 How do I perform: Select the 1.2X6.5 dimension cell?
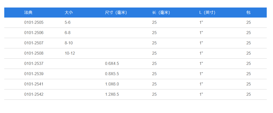point(112,94)
